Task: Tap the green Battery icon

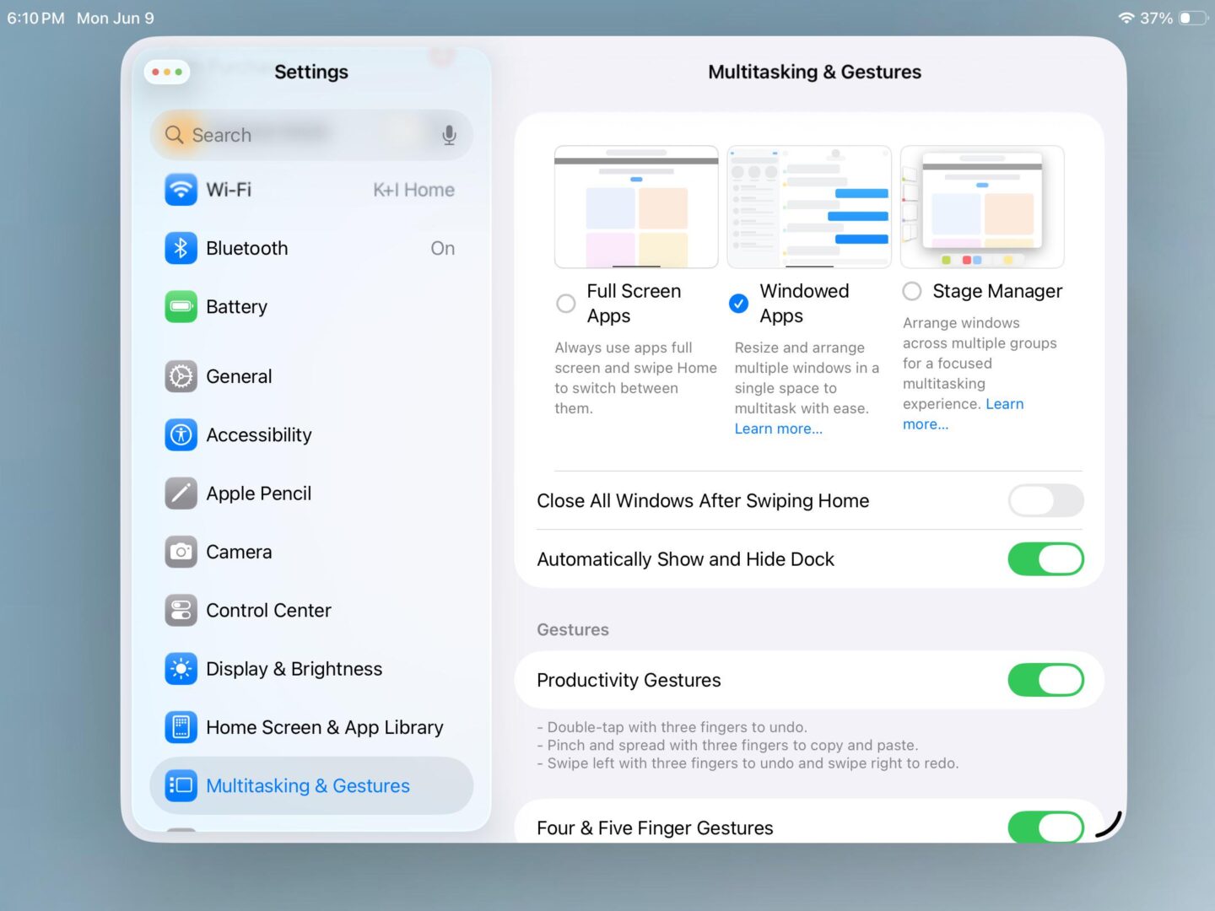Action: 181,307
